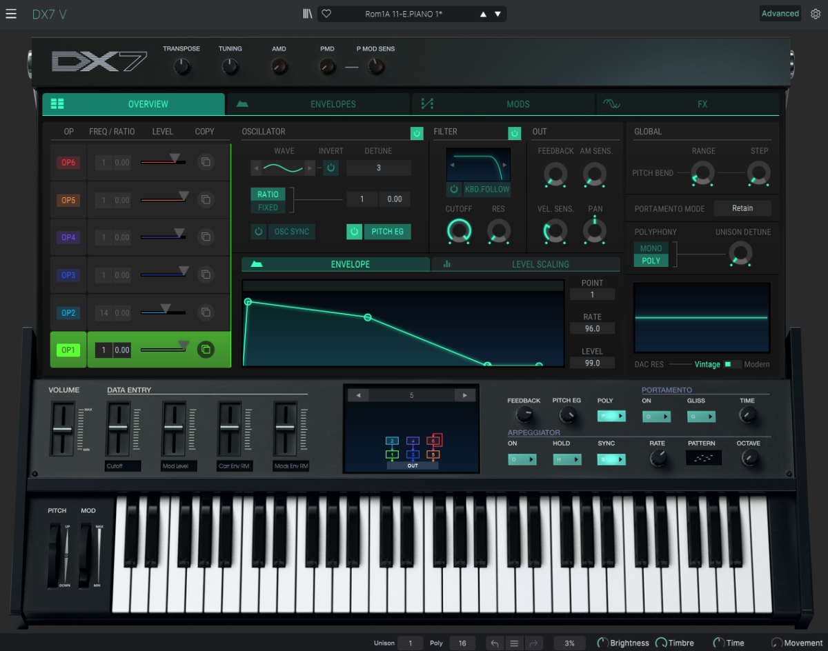Click the Cutoff data entry fader
Viewport: 828px width, 651px height.
click(x=118, y=429)
